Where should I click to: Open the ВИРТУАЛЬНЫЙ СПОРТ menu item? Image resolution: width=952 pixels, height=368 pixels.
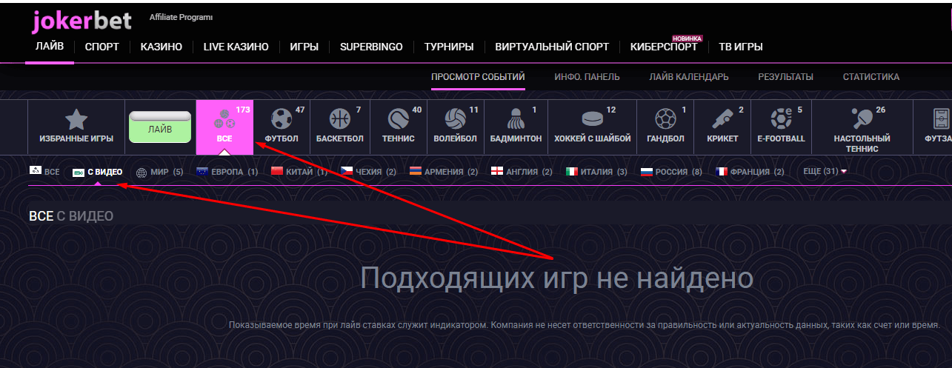point(552,47)
